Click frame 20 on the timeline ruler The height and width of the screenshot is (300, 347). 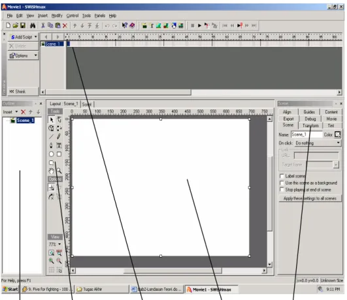pyautogui.click(x=120, y=37)
